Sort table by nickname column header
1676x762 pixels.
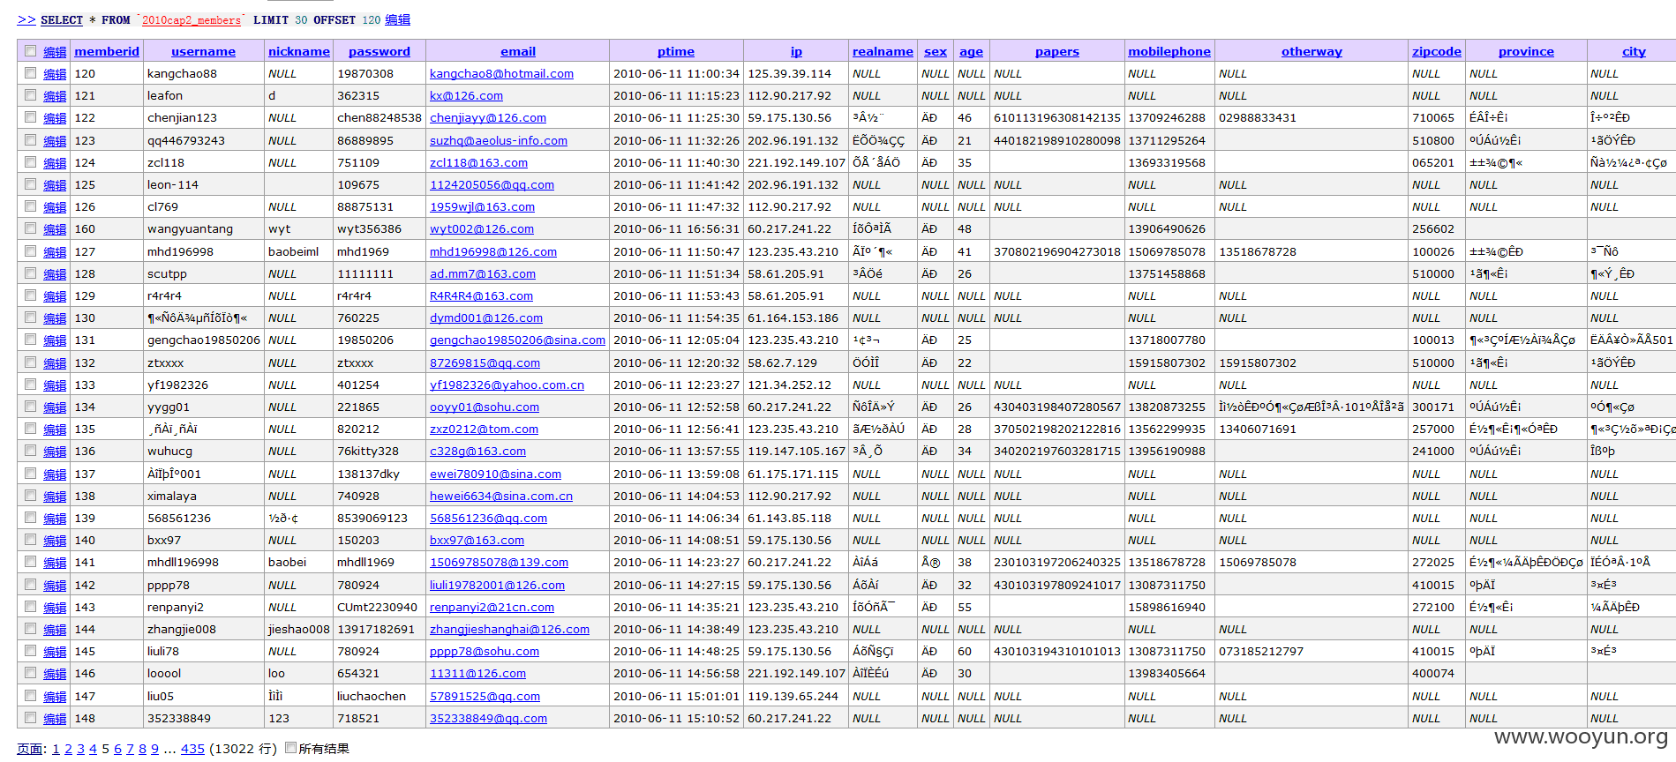(299, 52)
